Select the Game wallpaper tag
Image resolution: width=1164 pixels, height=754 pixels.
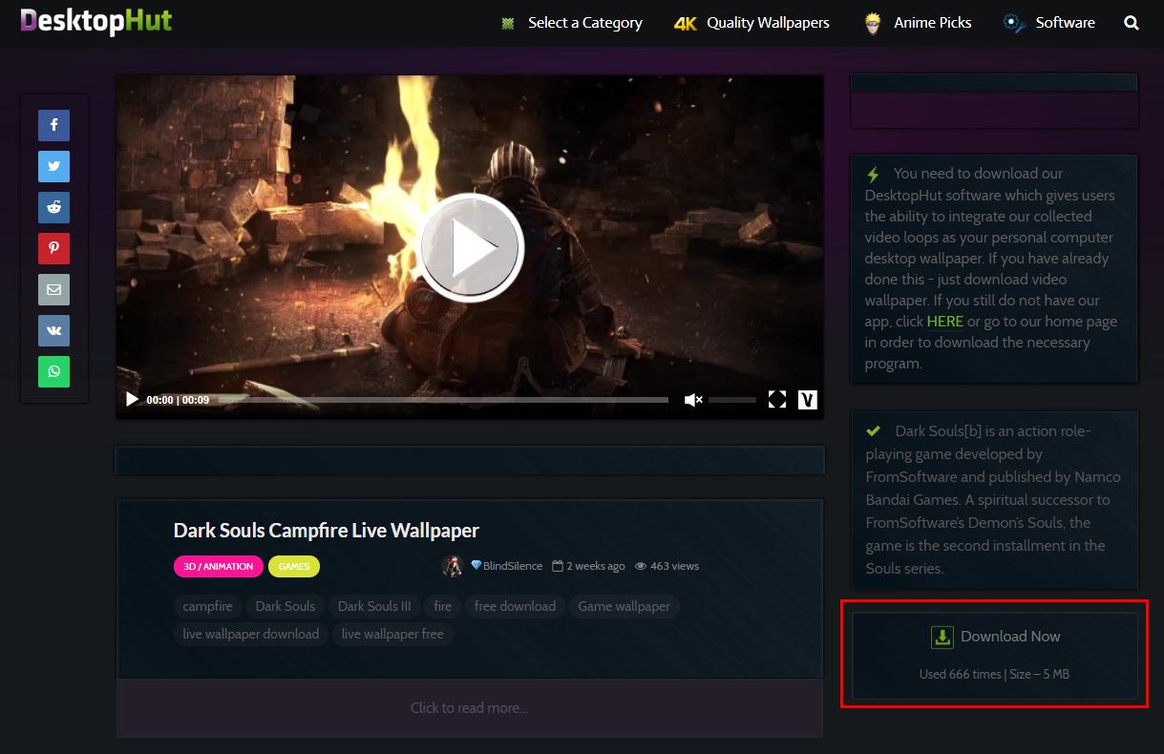(624, 606)
